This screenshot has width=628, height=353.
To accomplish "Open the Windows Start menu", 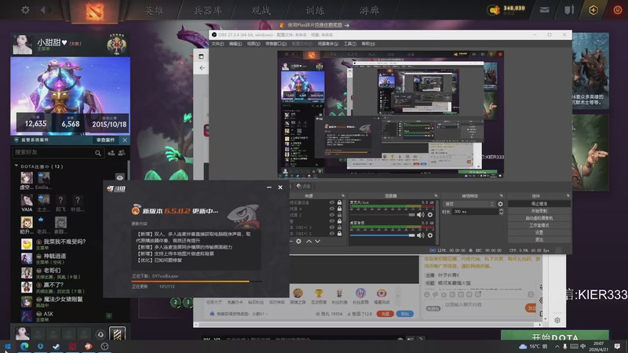I will pos(8,347).
